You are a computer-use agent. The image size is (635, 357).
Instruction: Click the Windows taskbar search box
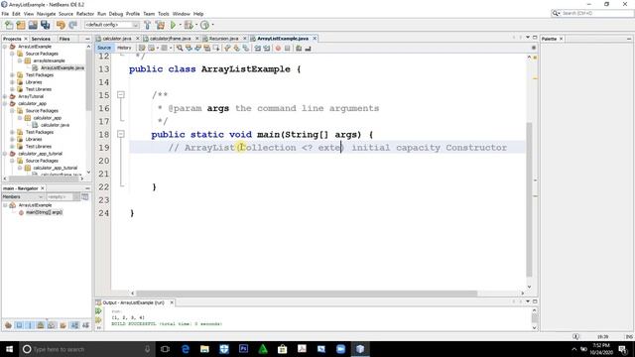click(87, 349)
